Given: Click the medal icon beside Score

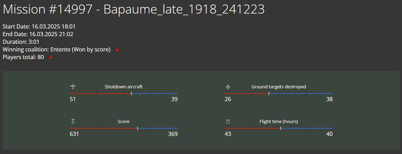Looking at the screenshot, I should tap(73, 122).
